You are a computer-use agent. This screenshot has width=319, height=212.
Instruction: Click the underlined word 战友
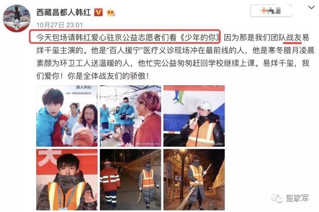pos(294,38)
